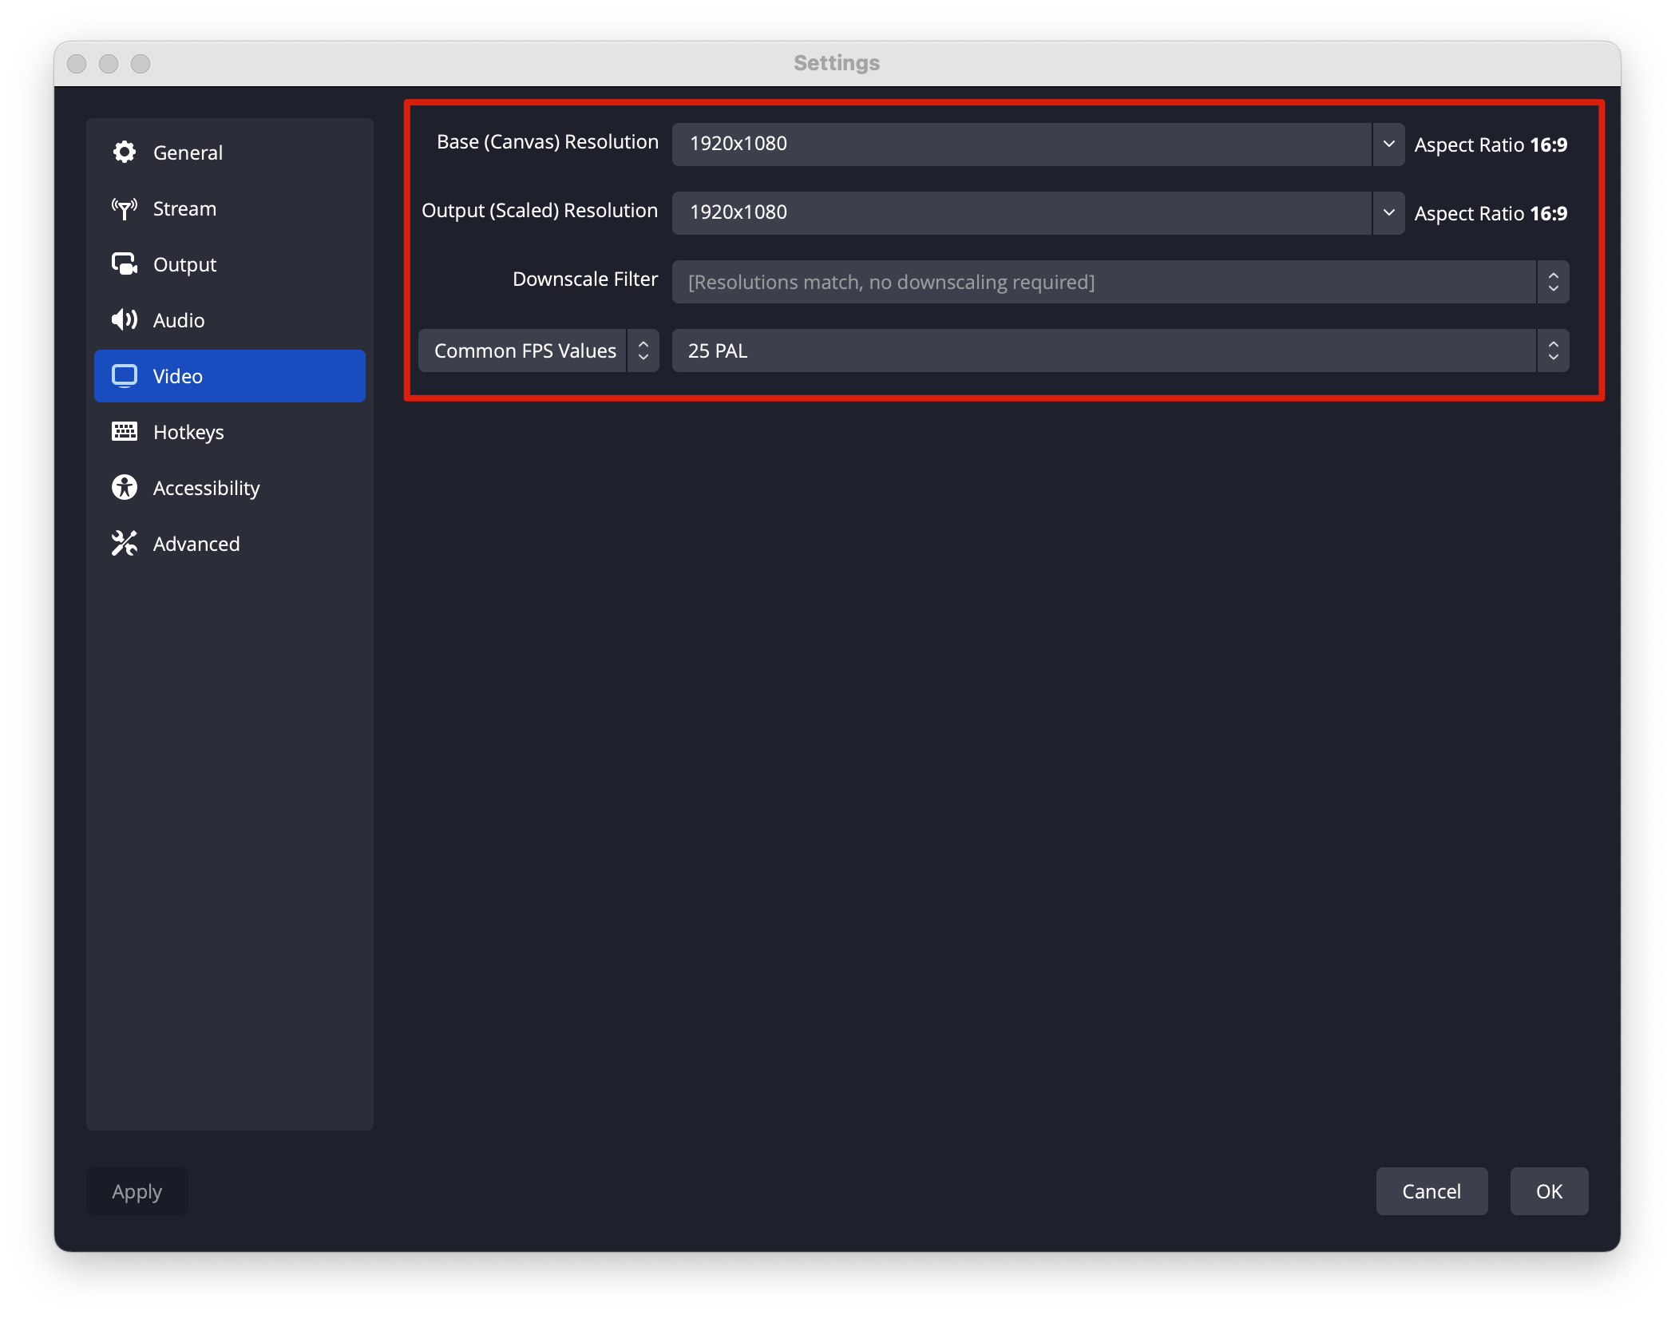1675x1319 pixels.
Task: Click the Cancel button
Action: tap(1431, 1191)
